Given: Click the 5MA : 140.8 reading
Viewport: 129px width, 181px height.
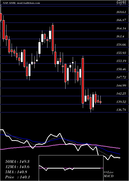Looking at the screenshot, I should pos(16,172).
